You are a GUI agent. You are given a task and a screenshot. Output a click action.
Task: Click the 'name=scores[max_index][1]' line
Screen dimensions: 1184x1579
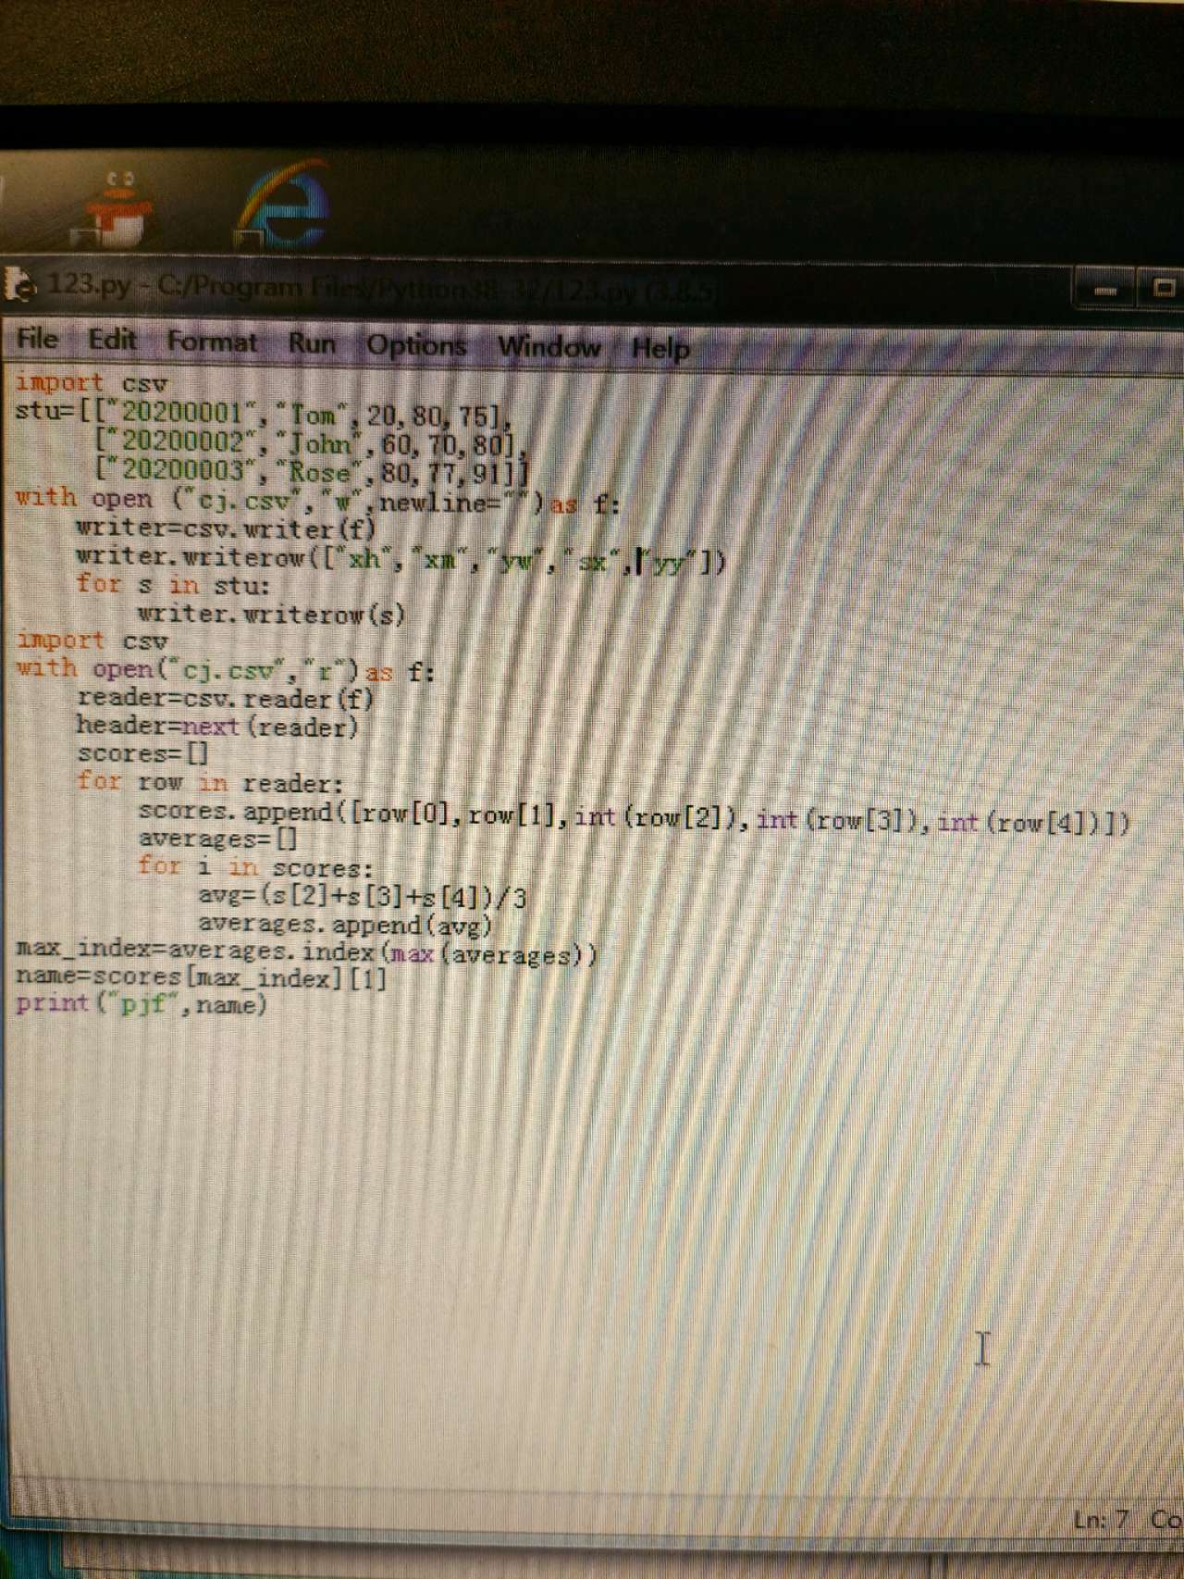(x=201, y=977)
